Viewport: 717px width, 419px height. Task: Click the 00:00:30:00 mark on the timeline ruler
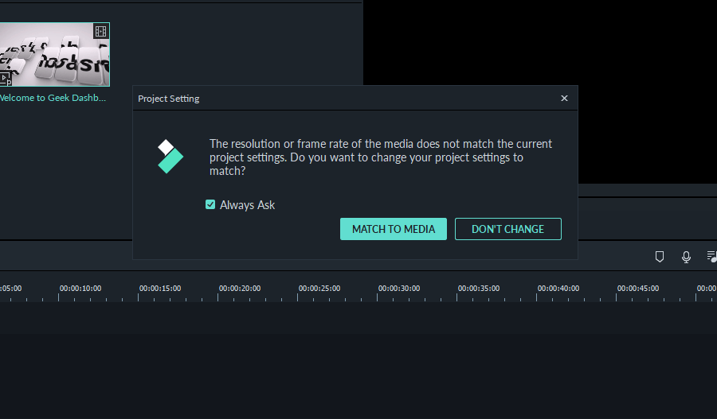pos(399,289)
